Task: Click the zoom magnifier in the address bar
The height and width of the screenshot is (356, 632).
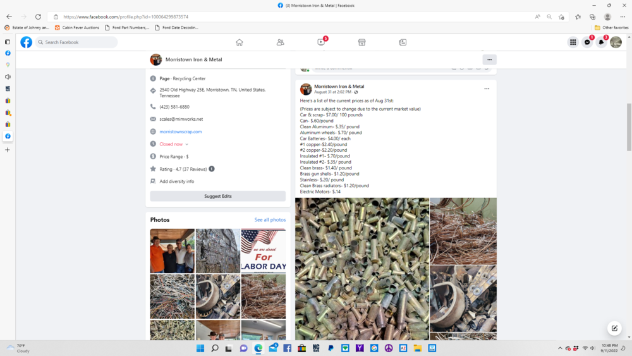Action: (549, 17)
